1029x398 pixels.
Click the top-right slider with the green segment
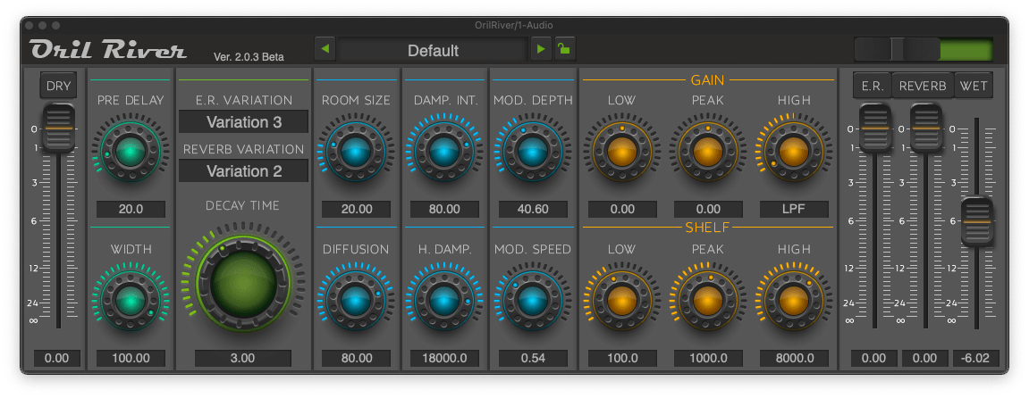(x=924, y=50)
